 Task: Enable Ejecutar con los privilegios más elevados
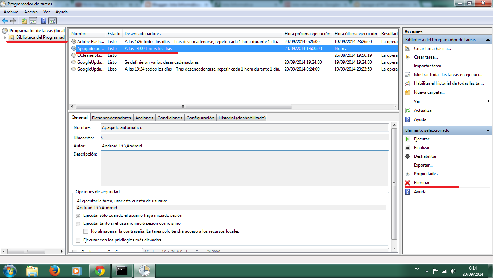point(78,240)
